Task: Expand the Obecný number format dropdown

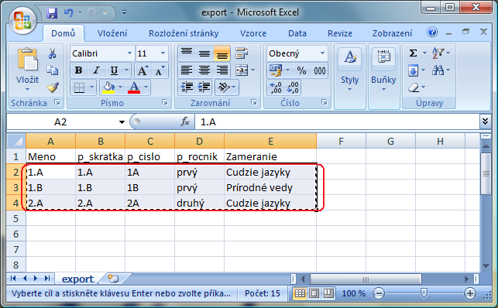Action: coord(322,53)
